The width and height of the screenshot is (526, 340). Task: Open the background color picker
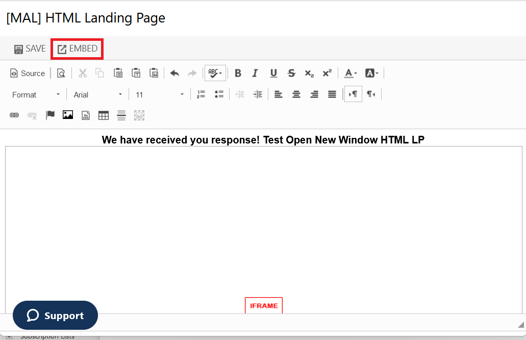click(x=372, y=73)
